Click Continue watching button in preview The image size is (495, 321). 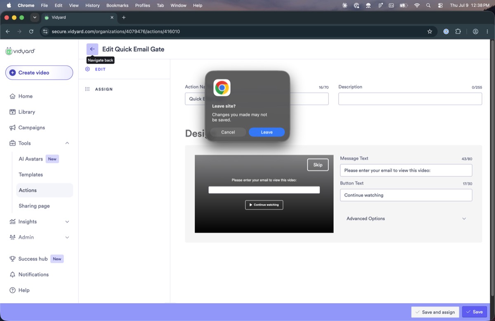(x=264, y=205)
